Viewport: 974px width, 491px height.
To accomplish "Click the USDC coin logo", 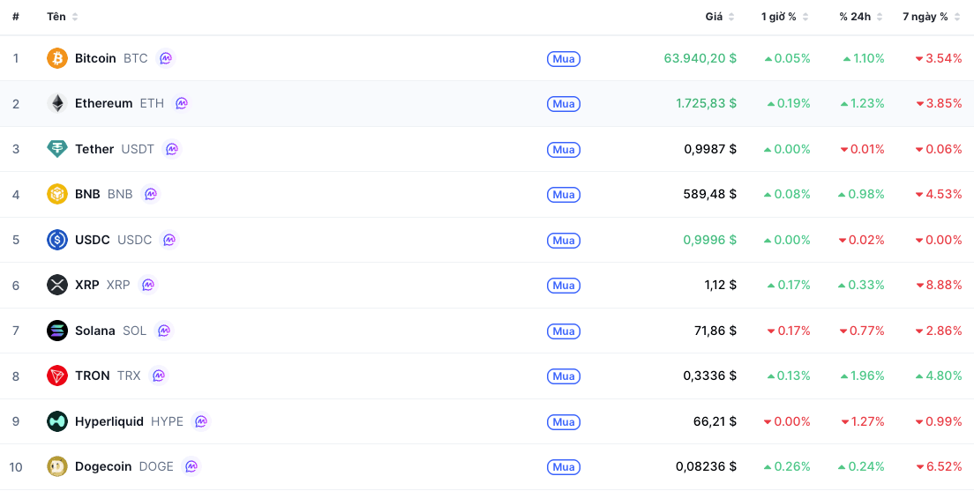I will coord(57,240).
